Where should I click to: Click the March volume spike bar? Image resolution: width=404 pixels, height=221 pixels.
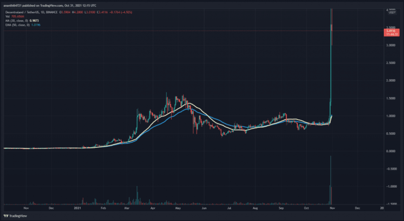point(137,195)
